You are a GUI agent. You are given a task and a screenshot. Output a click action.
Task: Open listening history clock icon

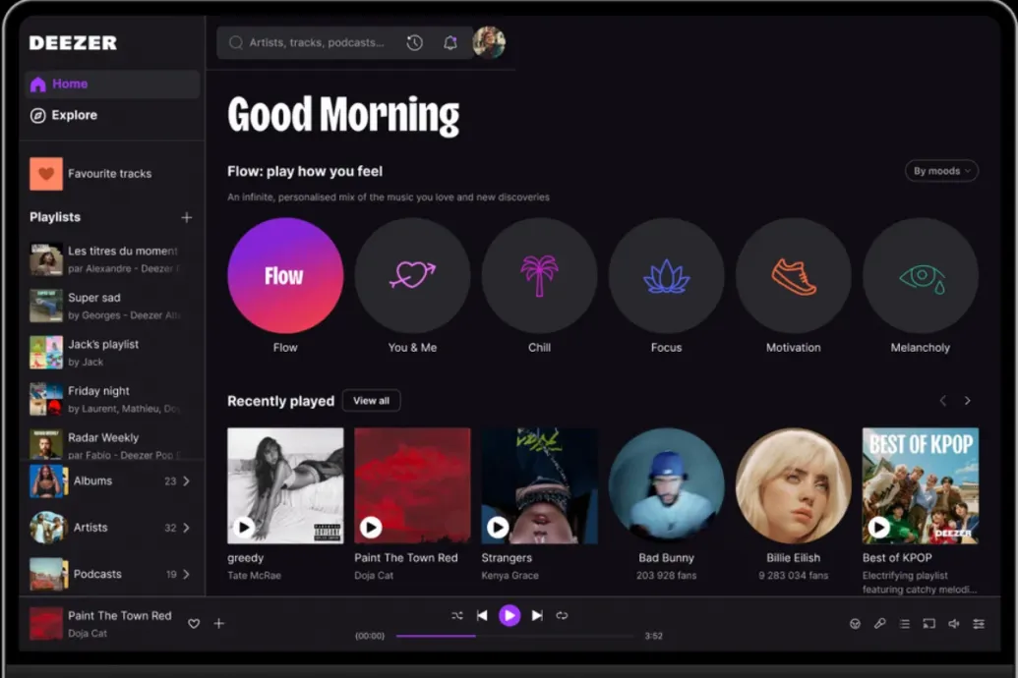click(x=414, y=43)
